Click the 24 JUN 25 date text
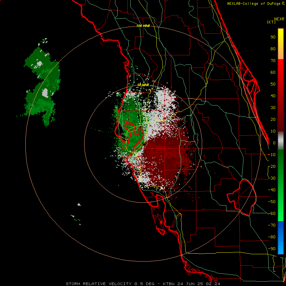Viewport: 286px width, 286px height. coord(190,284)
